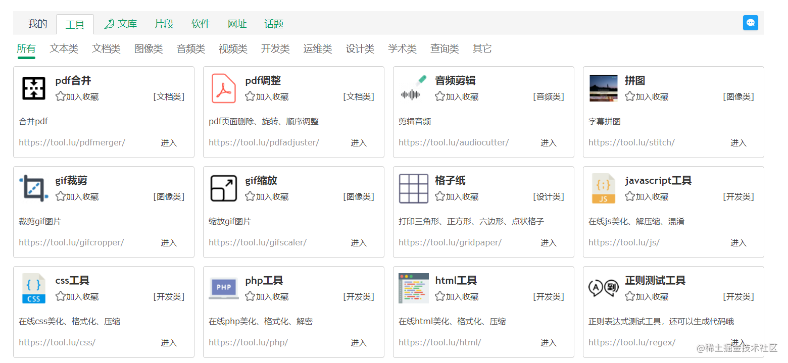This screenshot has width=788, height=363.
Task: Click the html工具 code icon
Action: tap(414, 288)
